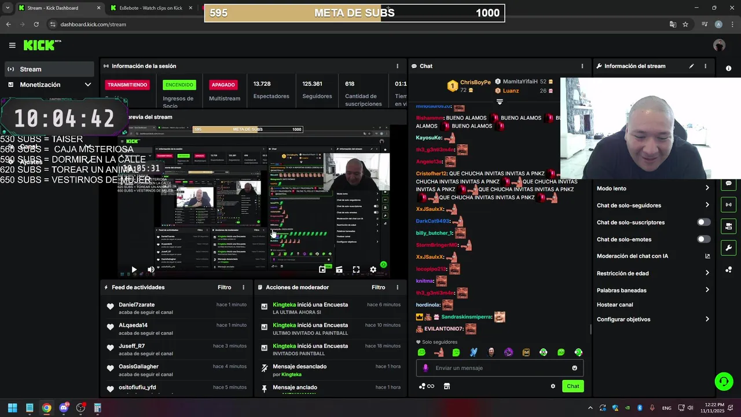Screen dimensions: 741x417
Task: Click the channel points infinity icon
Action: pos(427,386)
